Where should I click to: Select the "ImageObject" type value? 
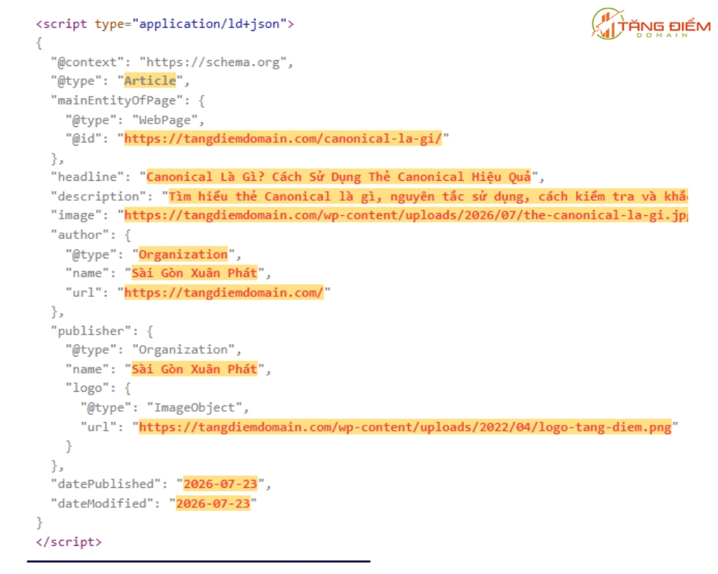pos(194,408)
